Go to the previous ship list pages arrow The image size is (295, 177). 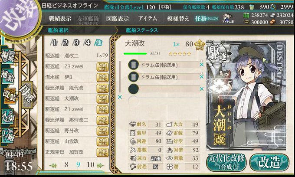53,166
